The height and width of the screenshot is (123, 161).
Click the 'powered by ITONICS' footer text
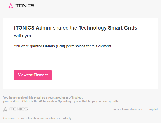[x=16, y=101]
